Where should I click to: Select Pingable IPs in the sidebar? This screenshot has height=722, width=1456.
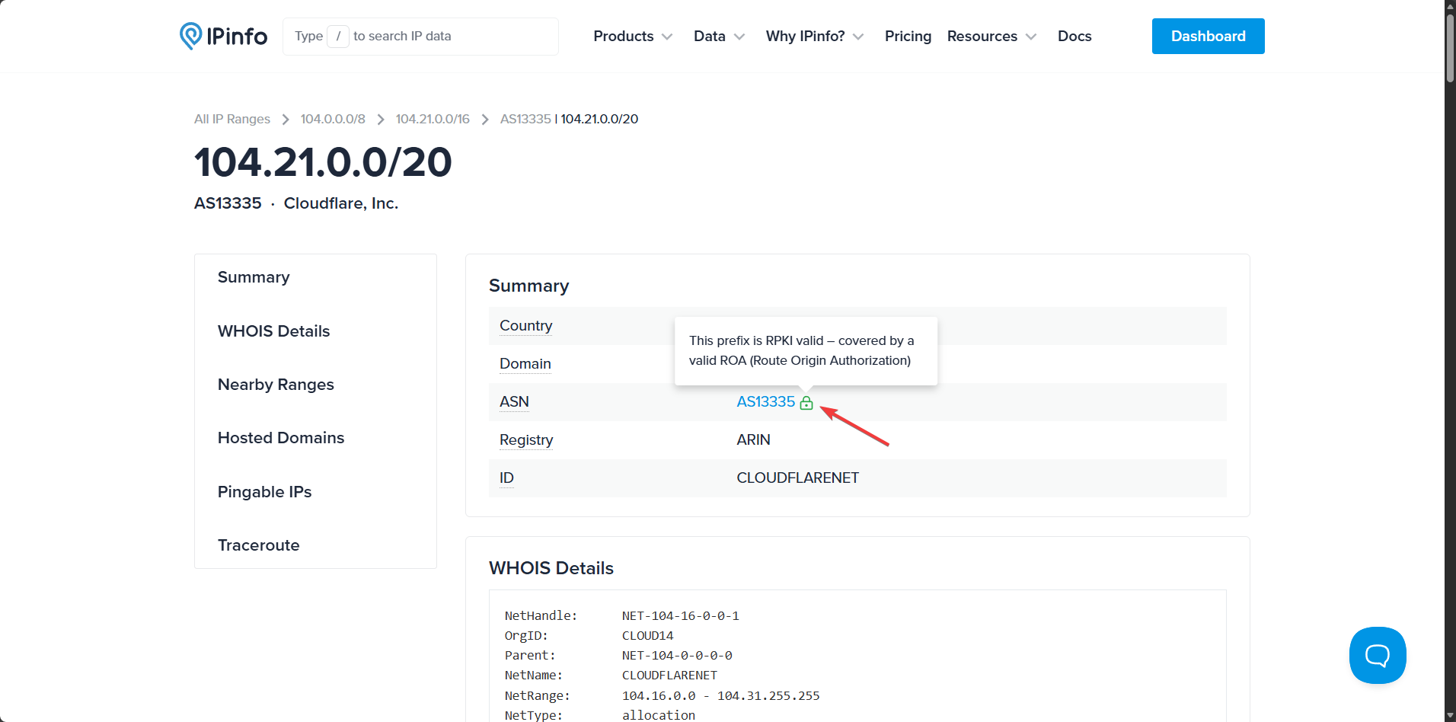264,491
